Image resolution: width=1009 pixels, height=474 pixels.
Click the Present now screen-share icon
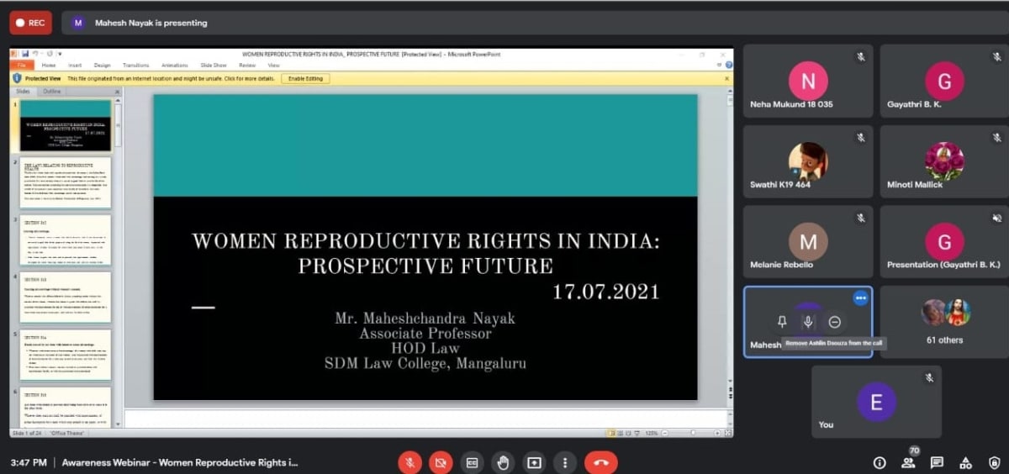[534, 462]
